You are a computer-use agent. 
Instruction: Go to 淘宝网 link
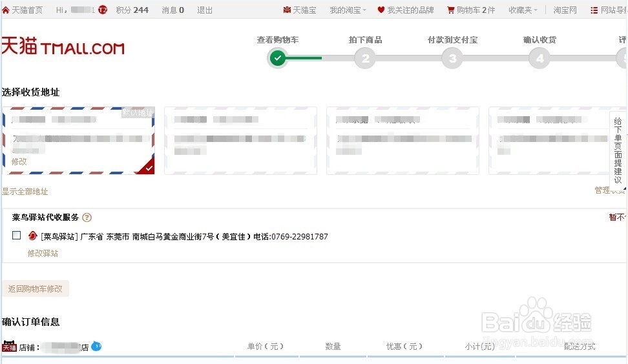(x=565, y=10)
